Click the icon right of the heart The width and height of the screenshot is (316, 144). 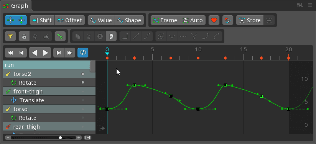click(x=228, y=20)
